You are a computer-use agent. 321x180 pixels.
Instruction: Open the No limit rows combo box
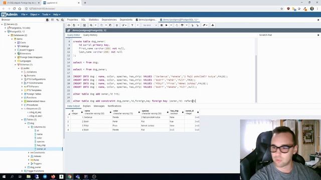[x=149, y=25]
